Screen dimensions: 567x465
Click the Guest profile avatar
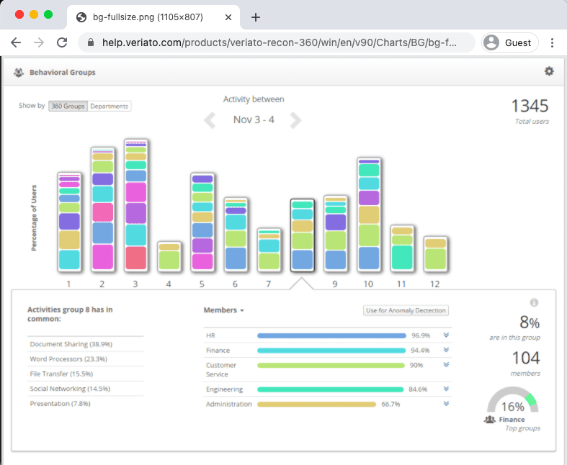[491, 42]
